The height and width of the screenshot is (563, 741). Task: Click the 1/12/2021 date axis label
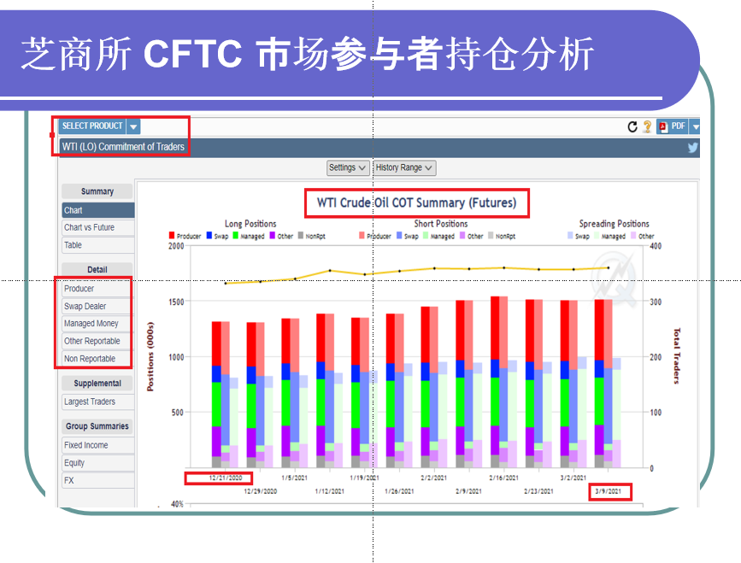pyautogui.click(x=330, y=491)
